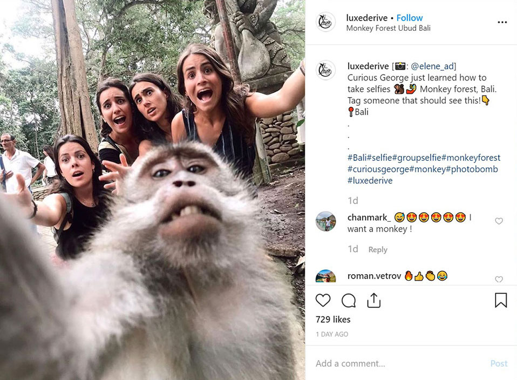Submit a comment with the Post button

499,363
